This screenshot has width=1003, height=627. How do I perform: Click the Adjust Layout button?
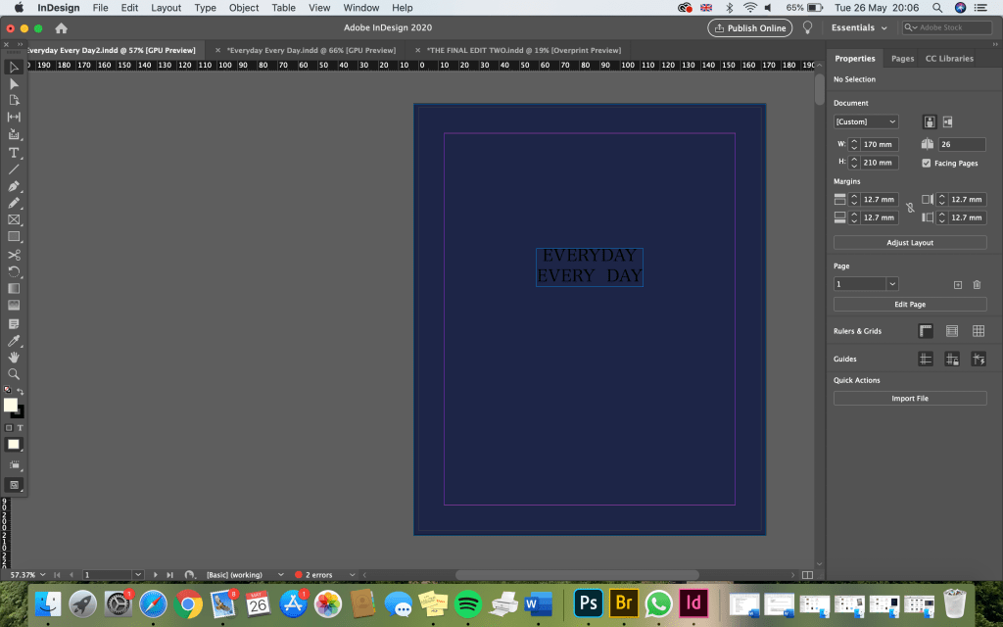(910, 242)
